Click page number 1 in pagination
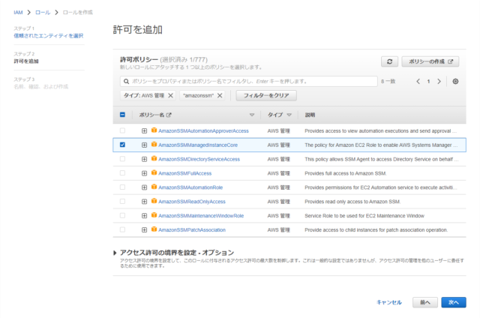Viewport: 480px width, 318px height. point(428,82)
